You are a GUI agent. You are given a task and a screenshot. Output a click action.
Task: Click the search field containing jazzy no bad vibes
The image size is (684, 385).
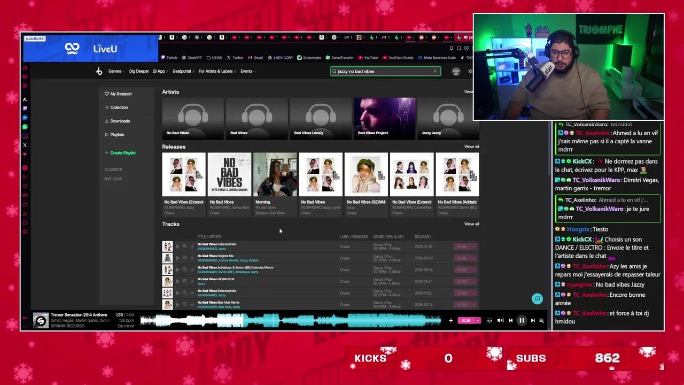385,71
